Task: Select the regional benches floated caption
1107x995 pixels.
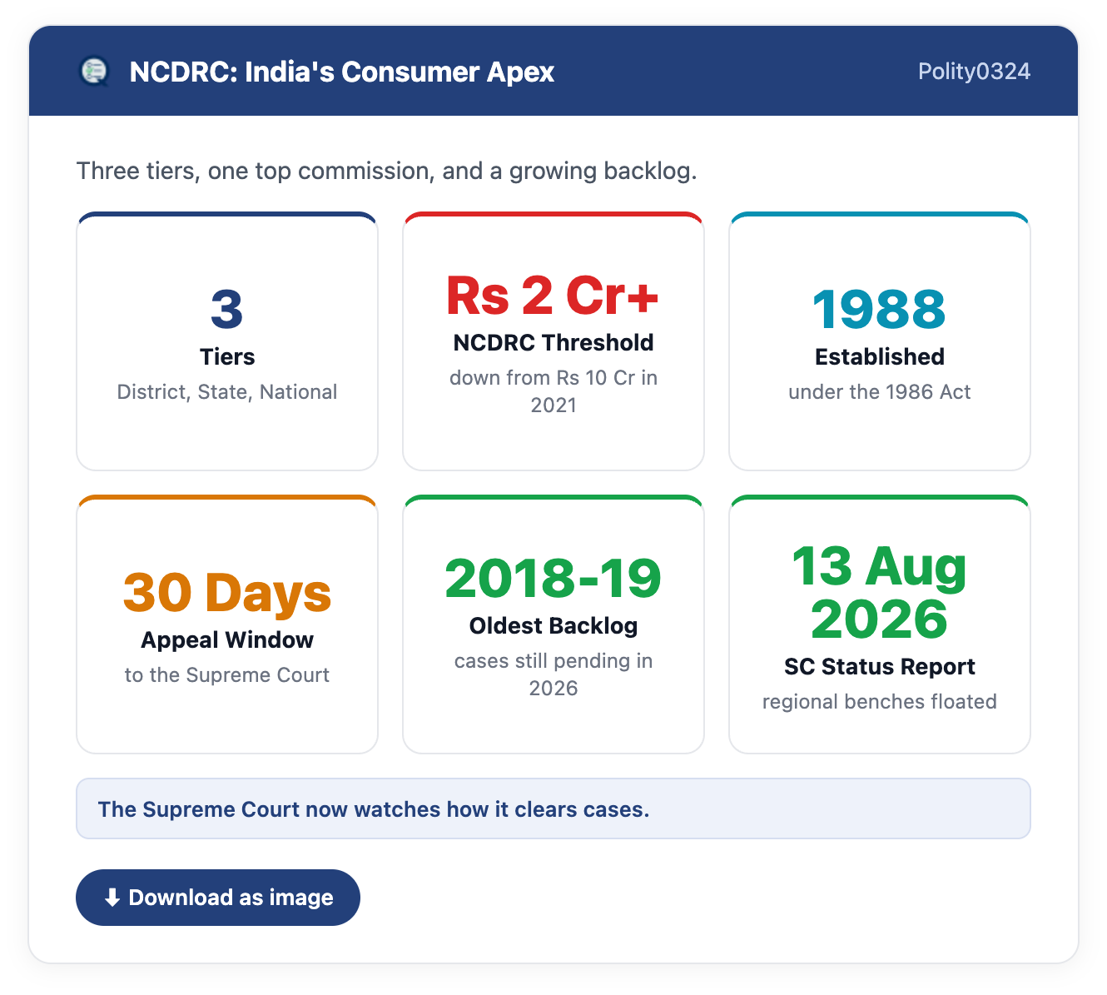Action: pos(880,701)
